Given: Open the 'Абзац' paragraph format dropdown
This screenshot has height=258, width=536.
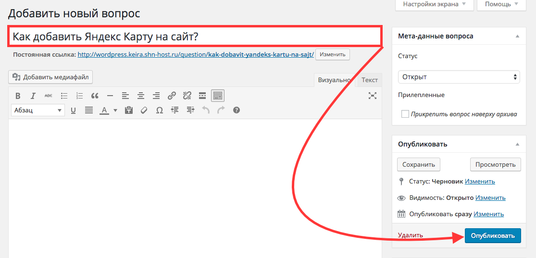Looking at the screenshot, I should (37, 110).
